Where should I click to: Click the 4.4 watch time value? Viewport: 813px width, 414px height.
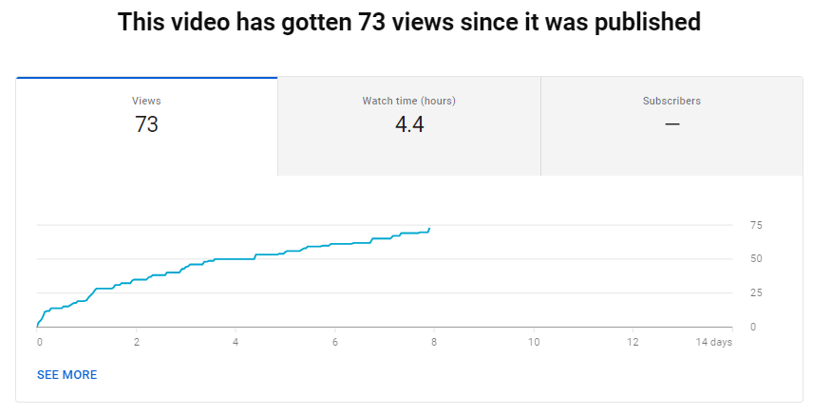408,123
